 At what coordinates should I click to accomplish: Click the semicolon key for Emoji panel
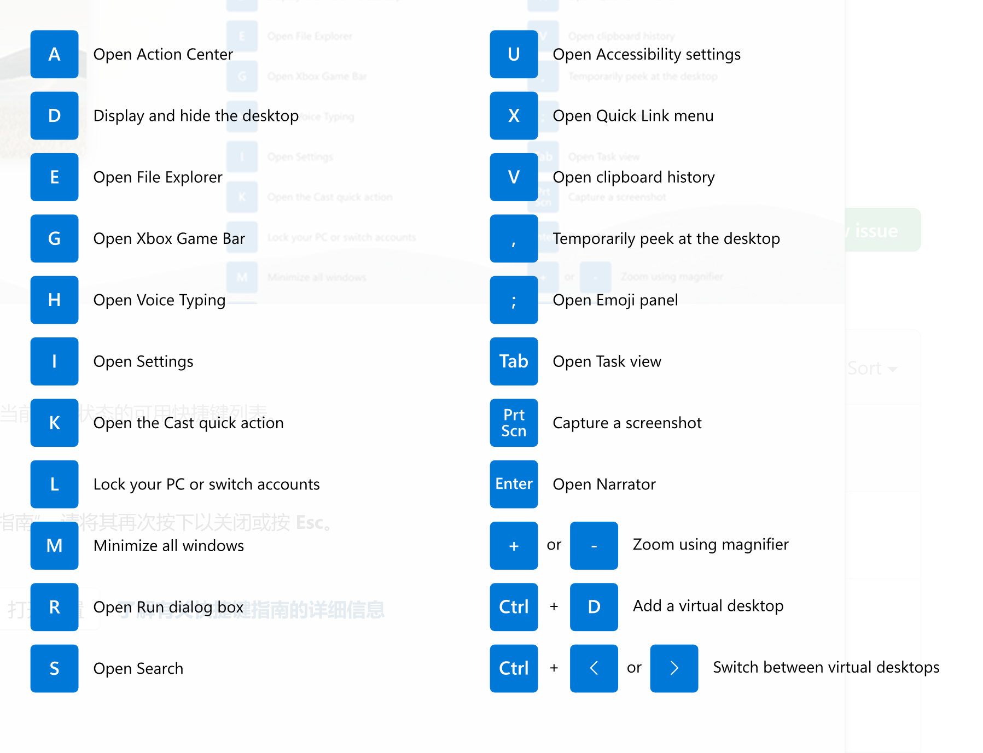pos(513,300)
